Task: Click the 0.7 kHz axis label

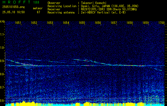Action: pyautogui.click(x=2, y=87)
